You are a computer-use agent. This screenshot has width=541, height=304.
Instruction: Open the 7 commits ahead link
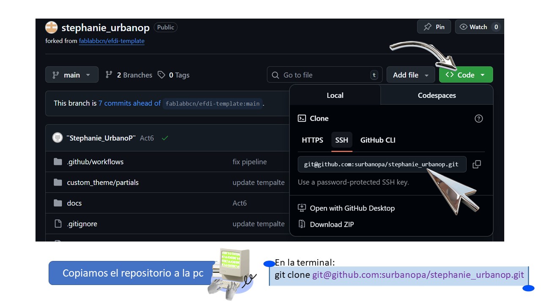point(129,103)
